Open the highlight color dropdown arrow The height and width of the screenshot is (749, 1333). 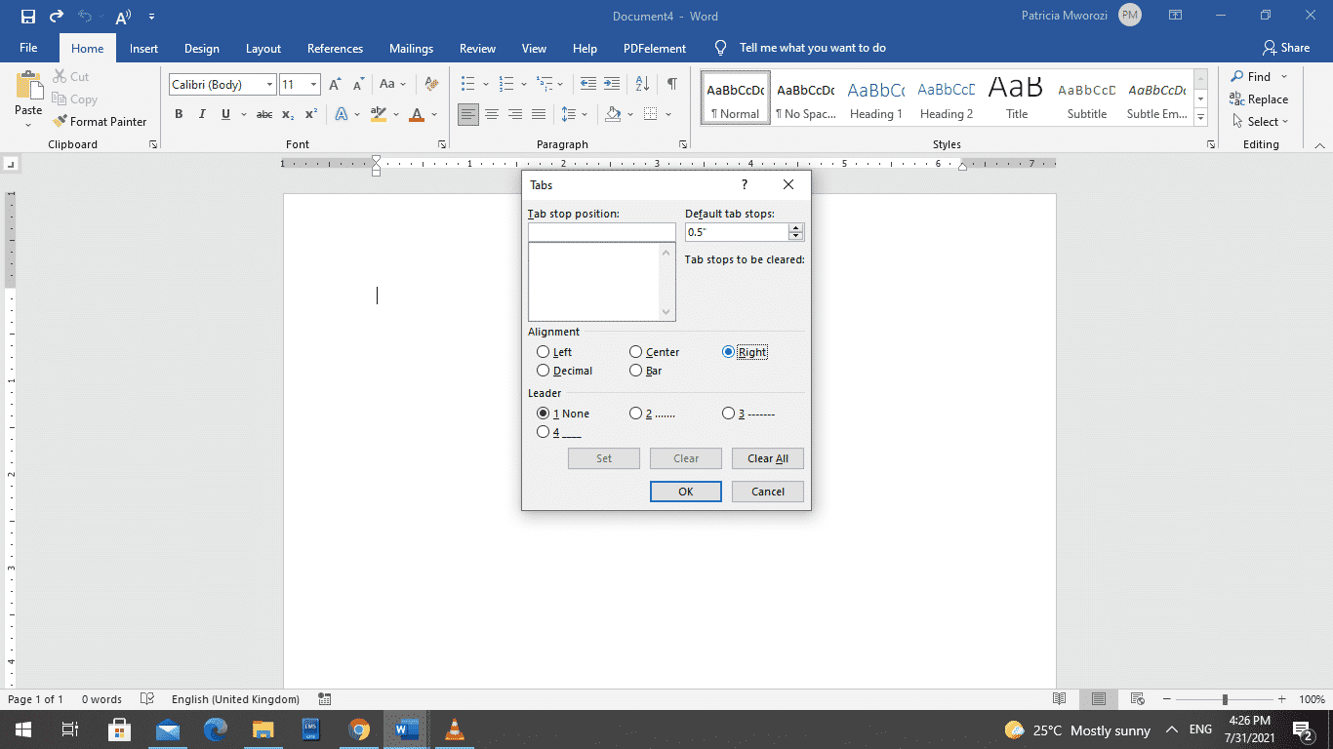[394, 114]
